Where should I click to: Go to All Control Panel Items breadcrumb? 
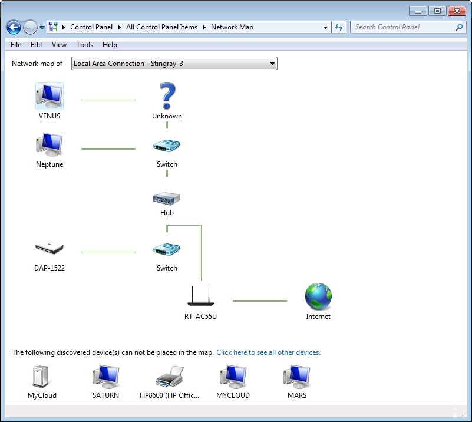click(x=161, y=27)
